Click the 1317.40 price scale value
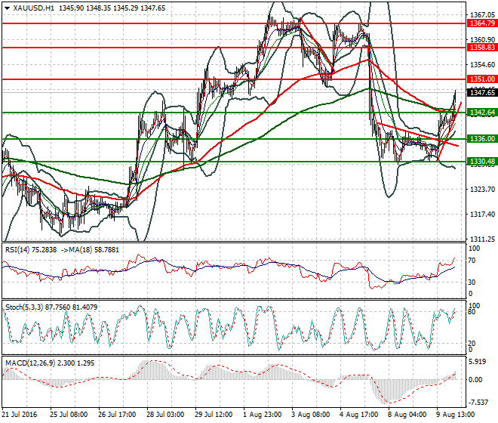Screen dimensions: 498x423 482,214
